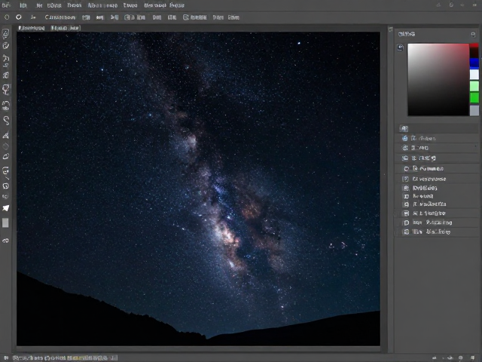482x362 pixels.
Task: Choose the gray swatch below the green ones
Action: (474, 110)
